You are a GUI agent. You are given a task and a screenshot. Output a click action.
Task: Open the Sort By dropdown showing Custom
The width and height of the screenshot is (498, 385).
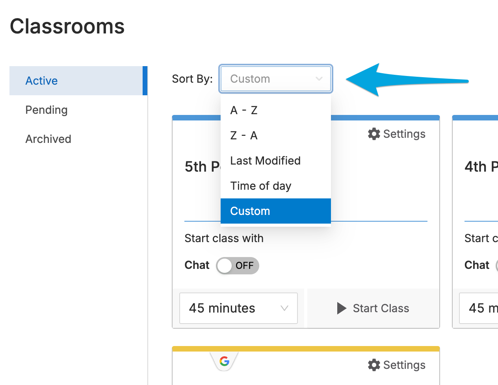276,79
